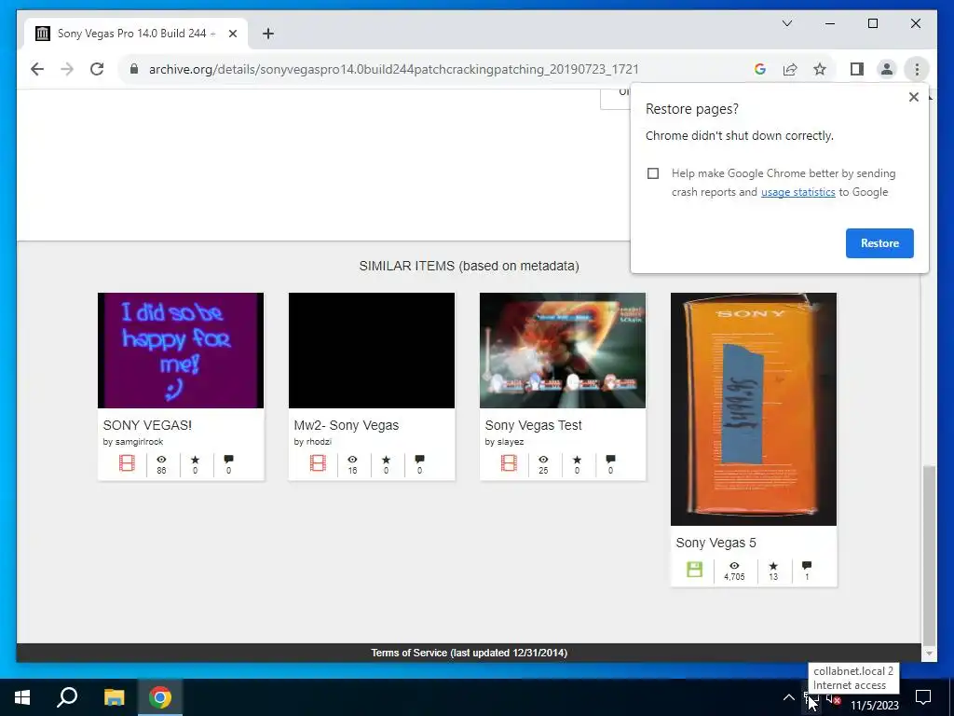Viewport: 954px width, 716px height.
Task: Click the Restore button
Action: pyautogui.click(x=879, y=243)
